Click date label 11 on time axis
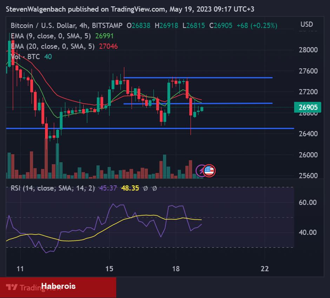330x298 pixels. (x=20, y=269)
